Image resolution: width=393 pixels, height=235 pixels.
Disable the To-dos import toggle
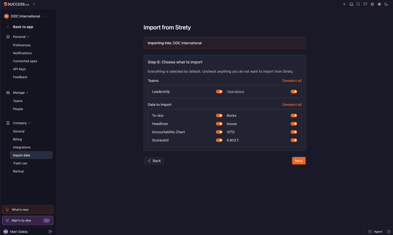[x=219, y=115]
